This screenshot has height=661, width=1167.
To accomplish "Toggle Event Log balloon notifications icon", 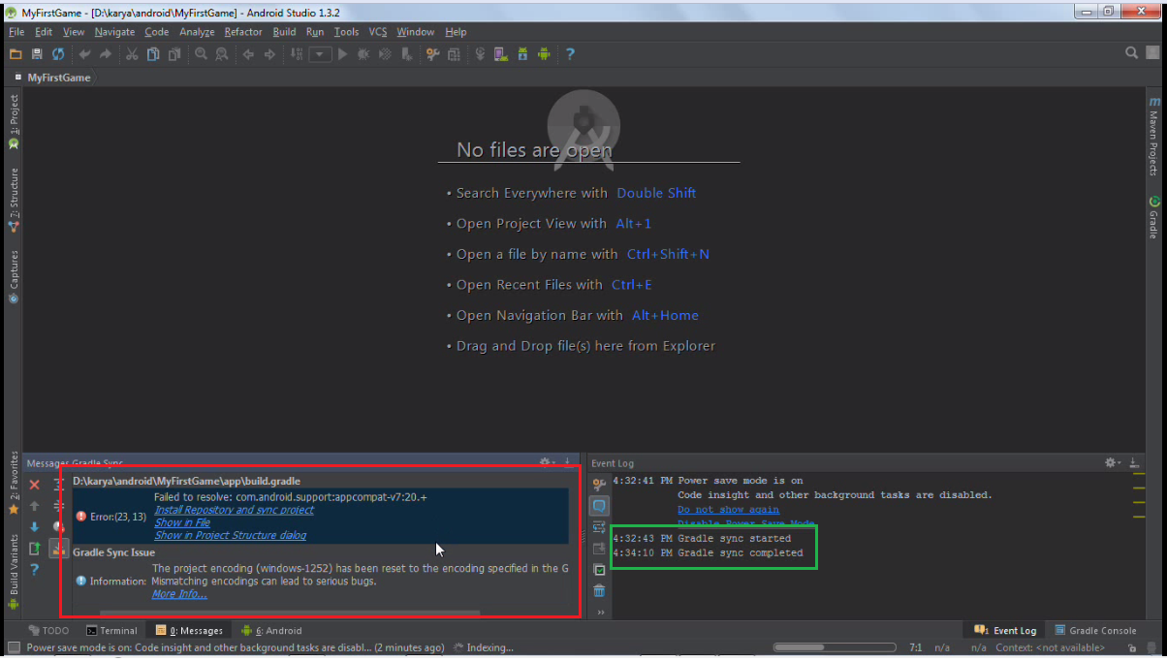I will [599, 506].
